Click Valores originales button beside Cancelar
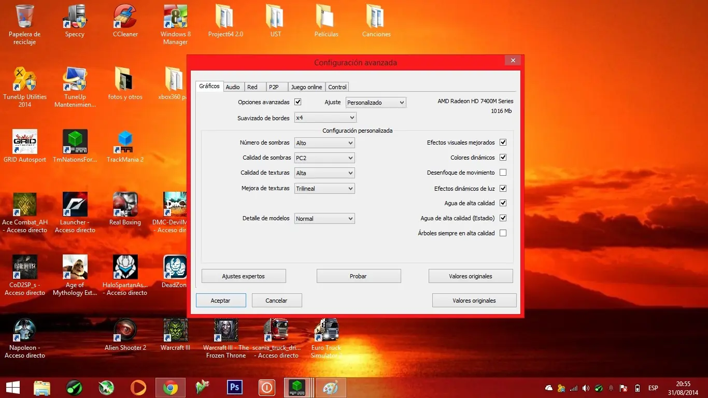 [474, 301]
